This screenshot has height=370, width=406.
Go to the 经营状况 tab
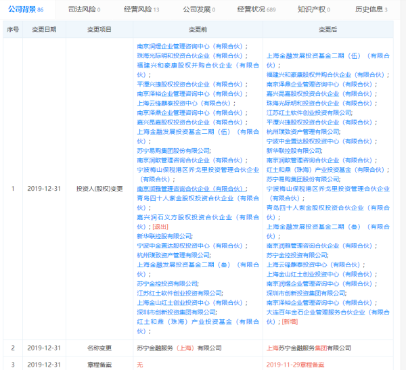tap(256, 9)
